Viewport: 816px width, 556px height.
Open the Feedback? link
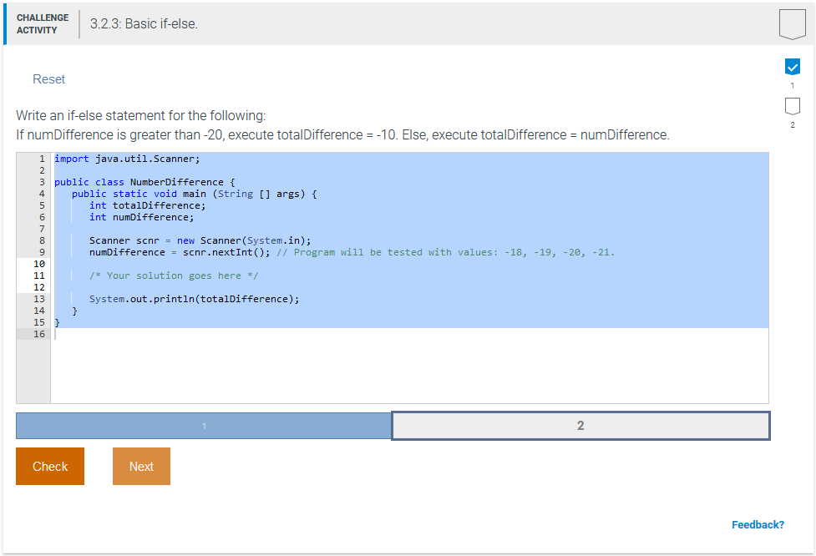tap(758, 524)
